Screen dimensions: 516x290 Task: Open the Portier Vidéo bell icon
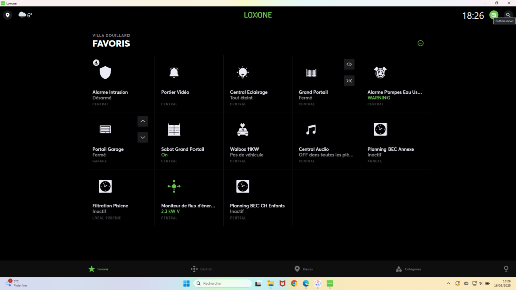pos(174,72)
